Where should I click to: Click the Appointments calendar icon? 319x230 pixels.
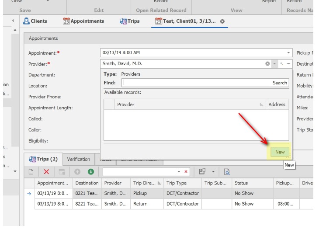click(66, 21)
